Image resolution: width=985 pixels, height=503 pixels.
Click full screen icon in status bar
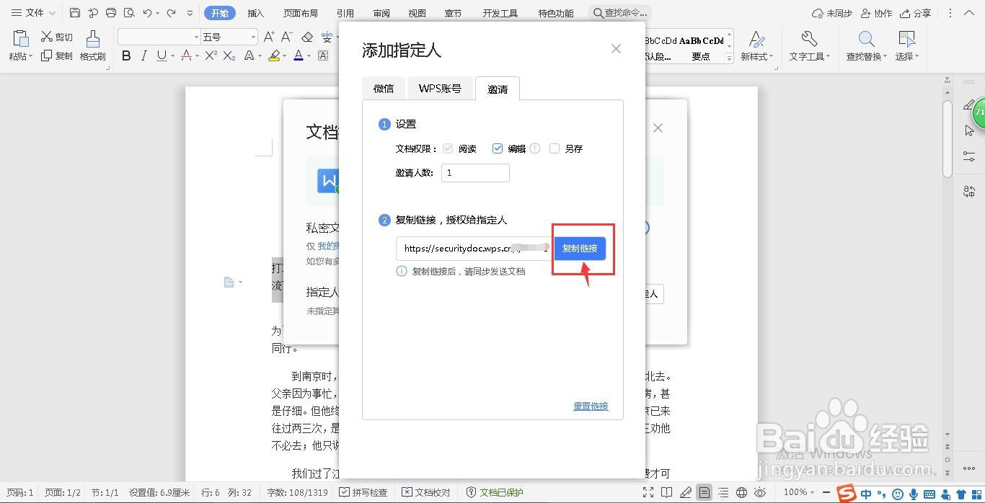[x=648, y=493]
